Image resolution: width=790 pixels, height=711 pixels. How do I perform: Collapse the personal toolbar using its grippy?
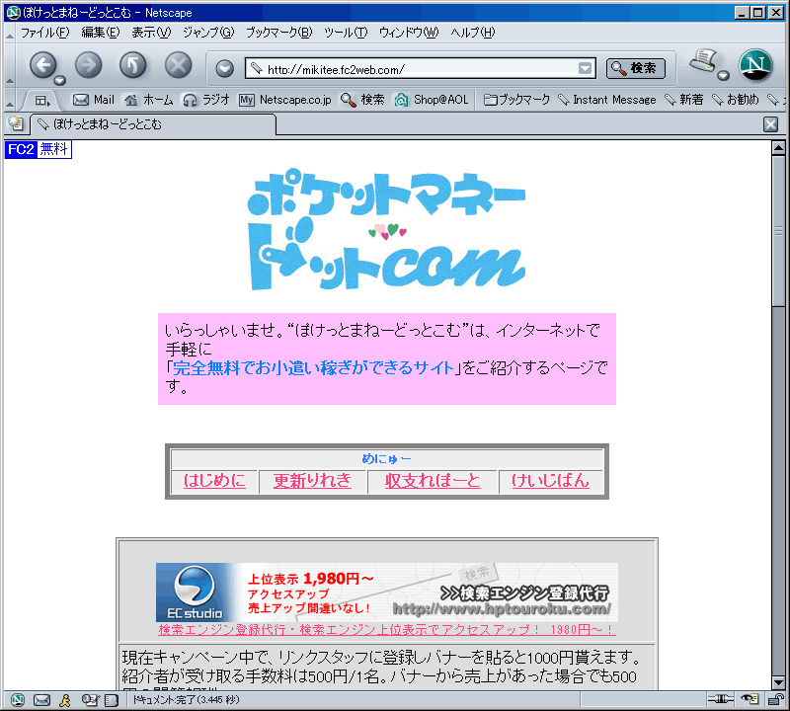pyautogui.click(x=10, y=100)
